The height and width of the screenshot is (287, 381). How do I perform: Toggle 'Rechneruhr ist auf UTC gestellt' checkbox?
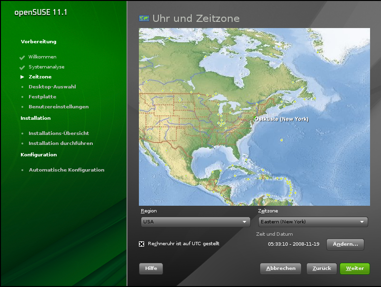(141, 244)
